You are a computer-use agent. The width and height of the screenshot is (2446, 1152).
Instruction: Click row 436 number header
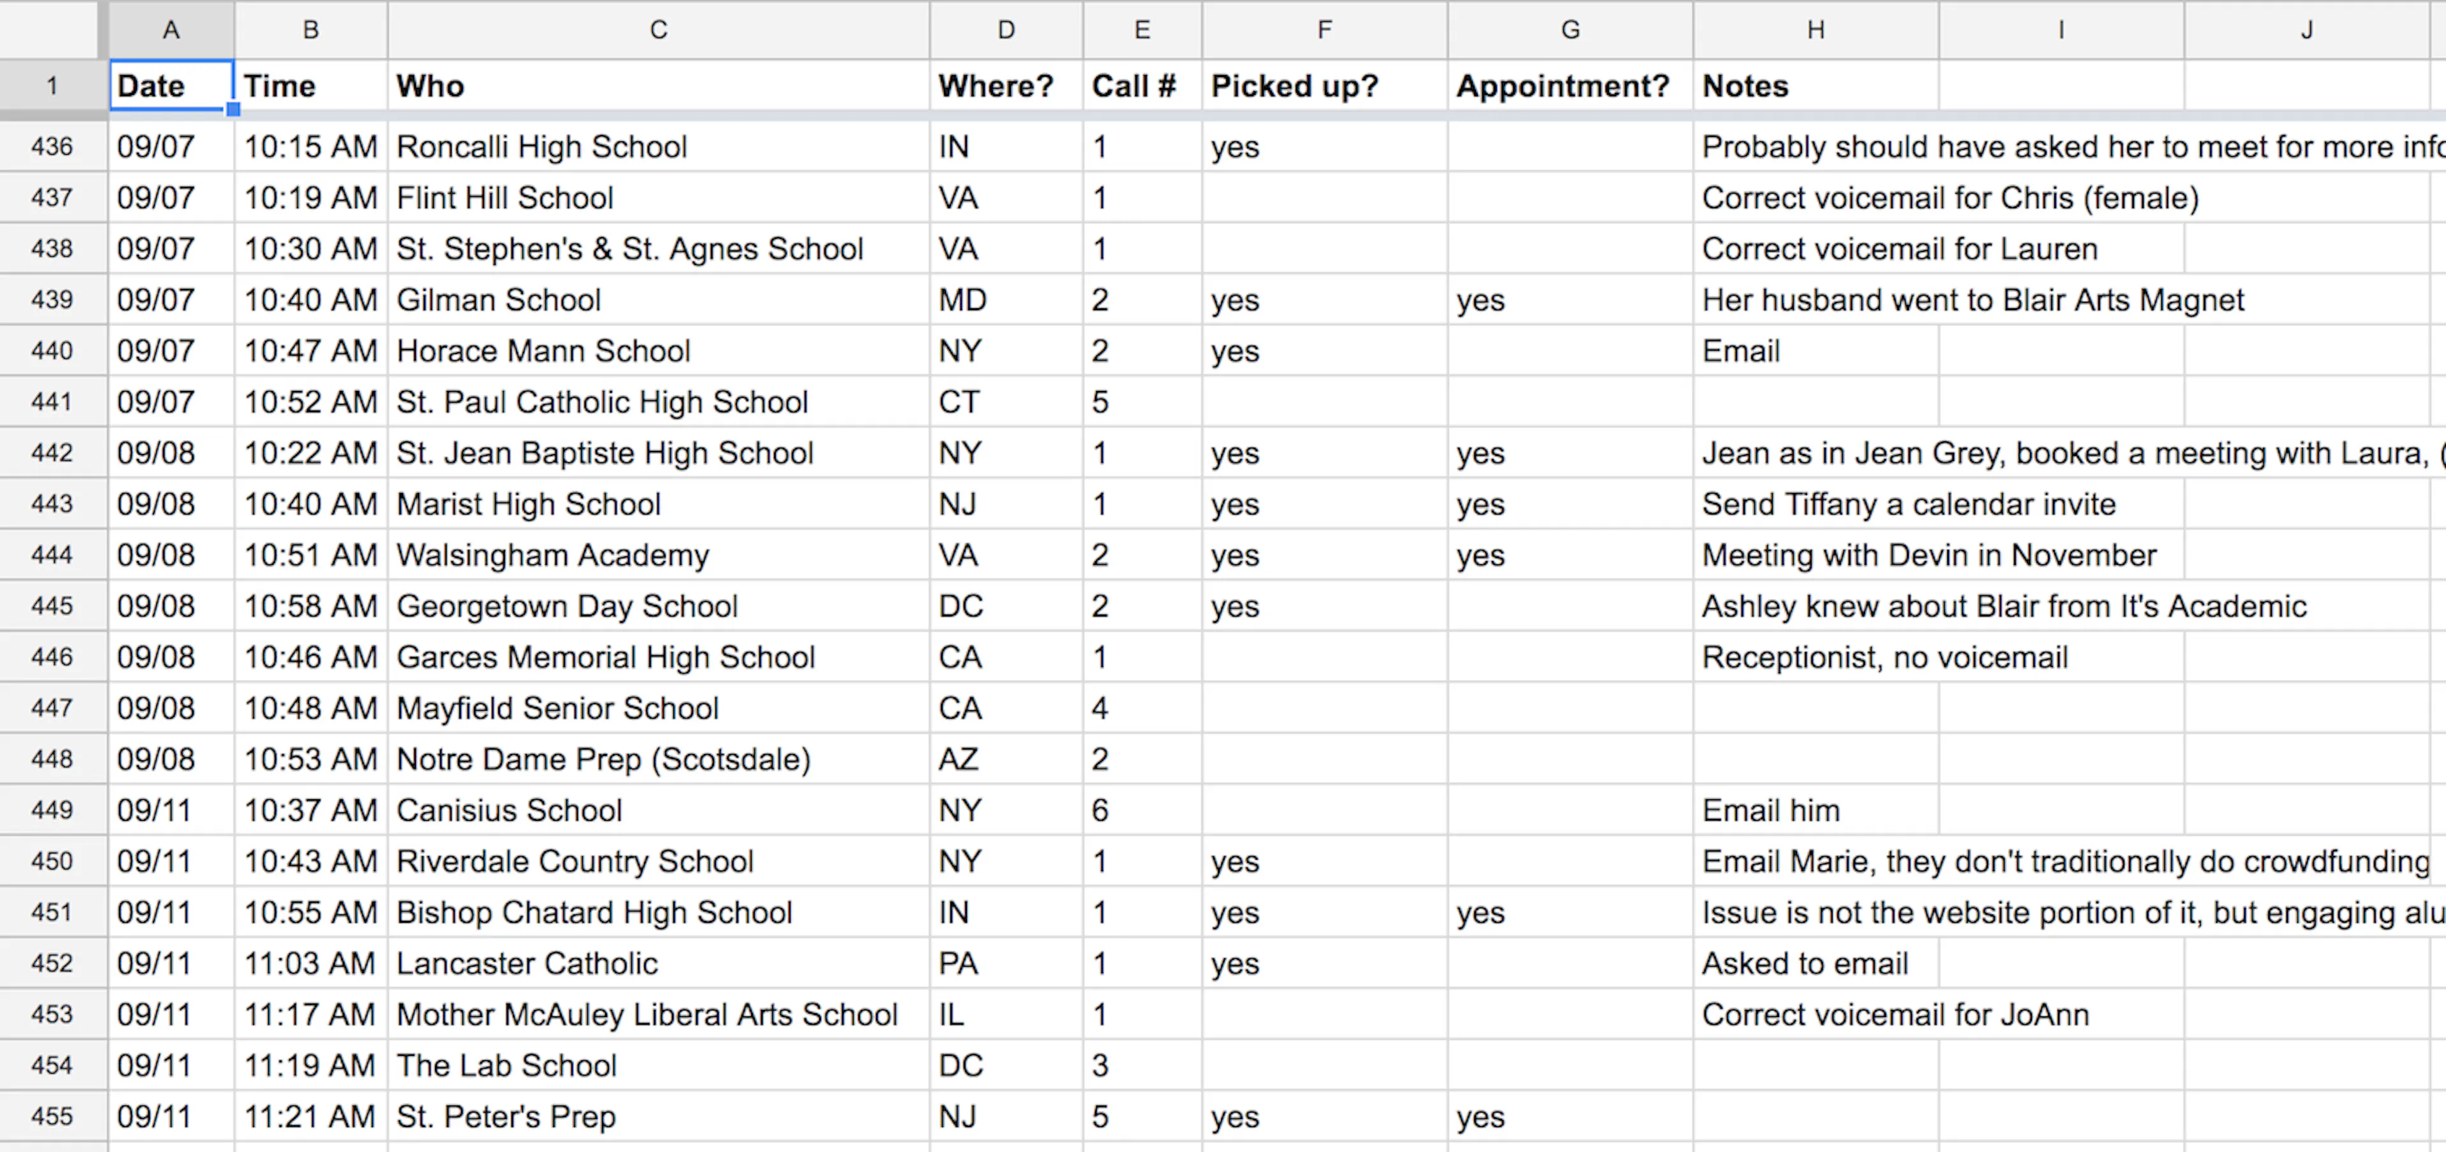coord(52,146)
